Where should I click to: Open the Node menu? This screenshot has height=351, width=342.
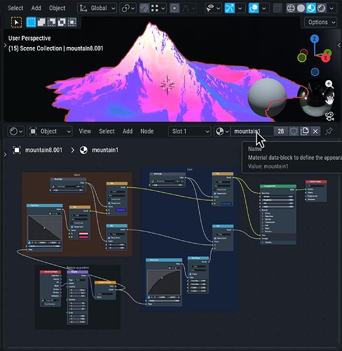(147, 131)
